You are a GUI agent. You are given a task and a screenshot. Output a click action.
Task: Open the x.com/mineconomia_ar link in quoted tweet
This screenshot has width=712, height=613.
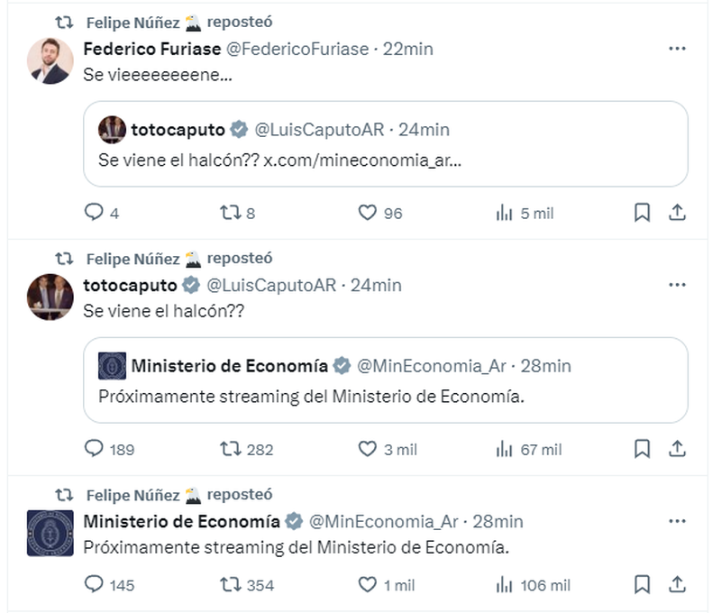tap(364, 161)
